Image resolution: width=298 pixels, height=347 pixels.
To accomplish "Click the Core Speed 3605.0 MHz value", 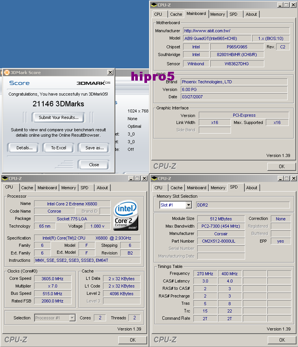I will coord(52,279).
